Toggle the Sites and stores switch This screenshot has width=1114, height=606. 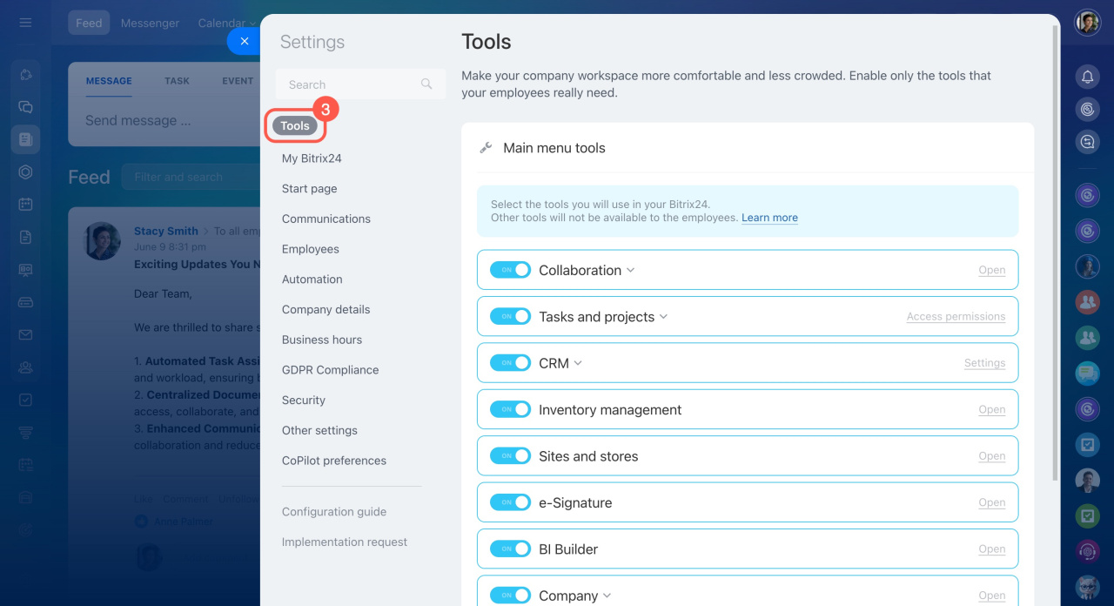[x=510, y=456]
